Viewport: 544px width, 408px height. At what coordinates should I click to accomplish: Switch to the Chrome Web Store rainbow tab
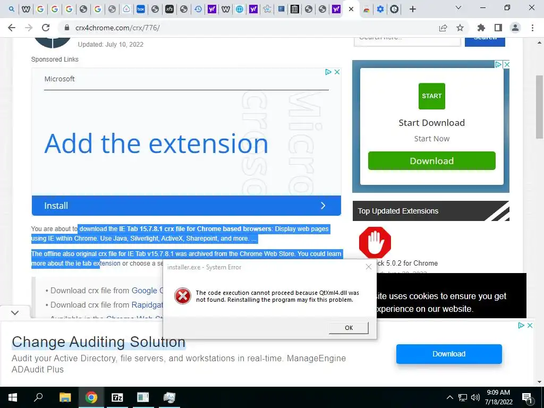(x=367, y=10)
